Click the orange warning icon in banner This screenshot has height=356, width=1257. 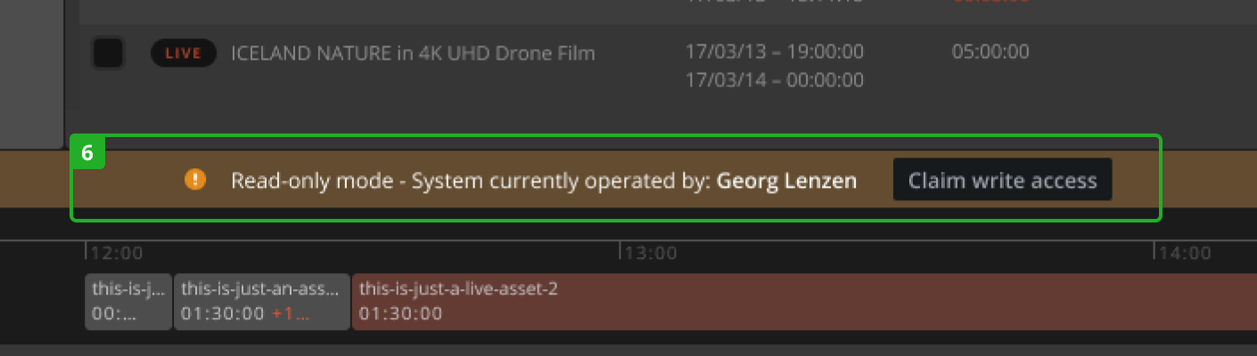click(195, 180)
